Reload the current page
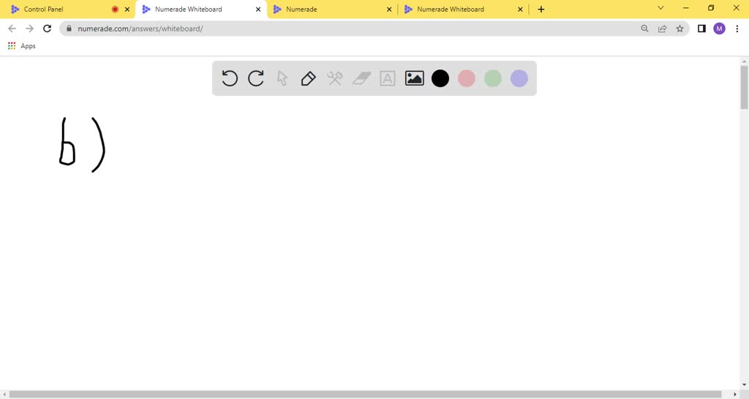749x399 pixels. (48, 28)
